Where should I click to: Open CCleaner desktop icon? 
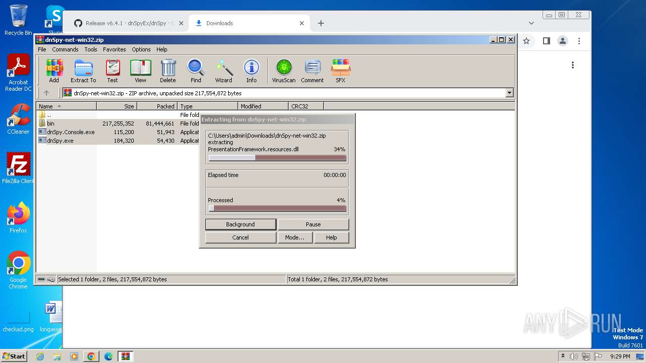coord(18,119)
